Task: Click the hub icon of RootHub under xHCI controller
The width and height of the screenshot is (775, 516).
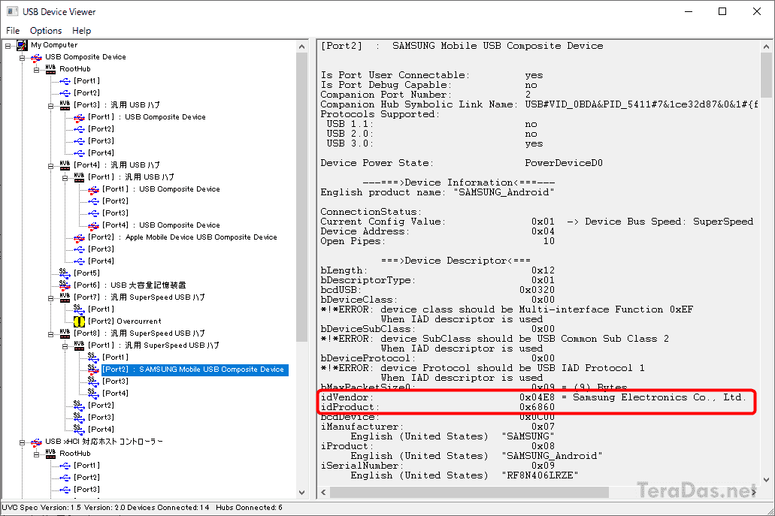Action: (x=50, y=454)
